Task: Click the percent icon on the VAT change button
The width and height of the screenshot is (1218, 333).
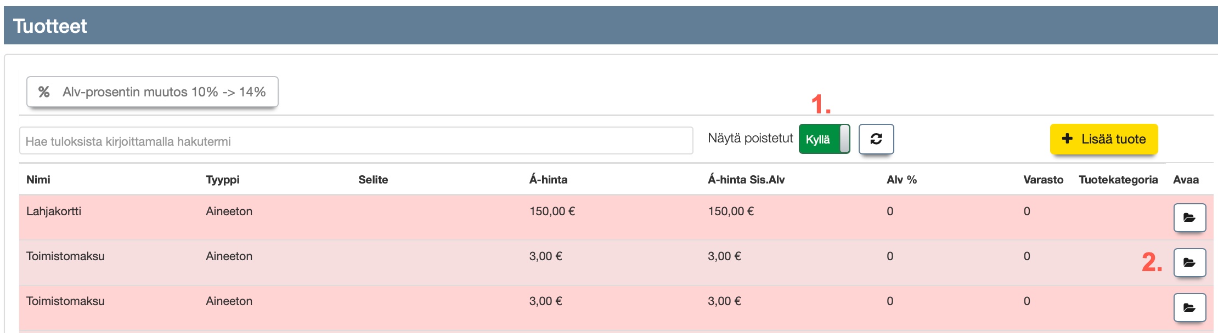Action: tap(44, 92)
